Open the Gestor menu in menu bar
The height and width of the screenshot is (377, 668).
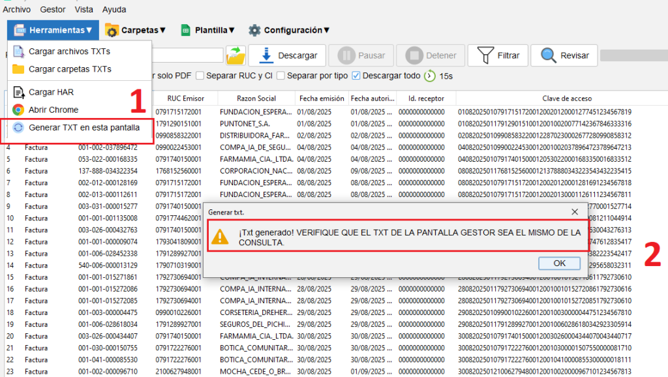point(53,10)
